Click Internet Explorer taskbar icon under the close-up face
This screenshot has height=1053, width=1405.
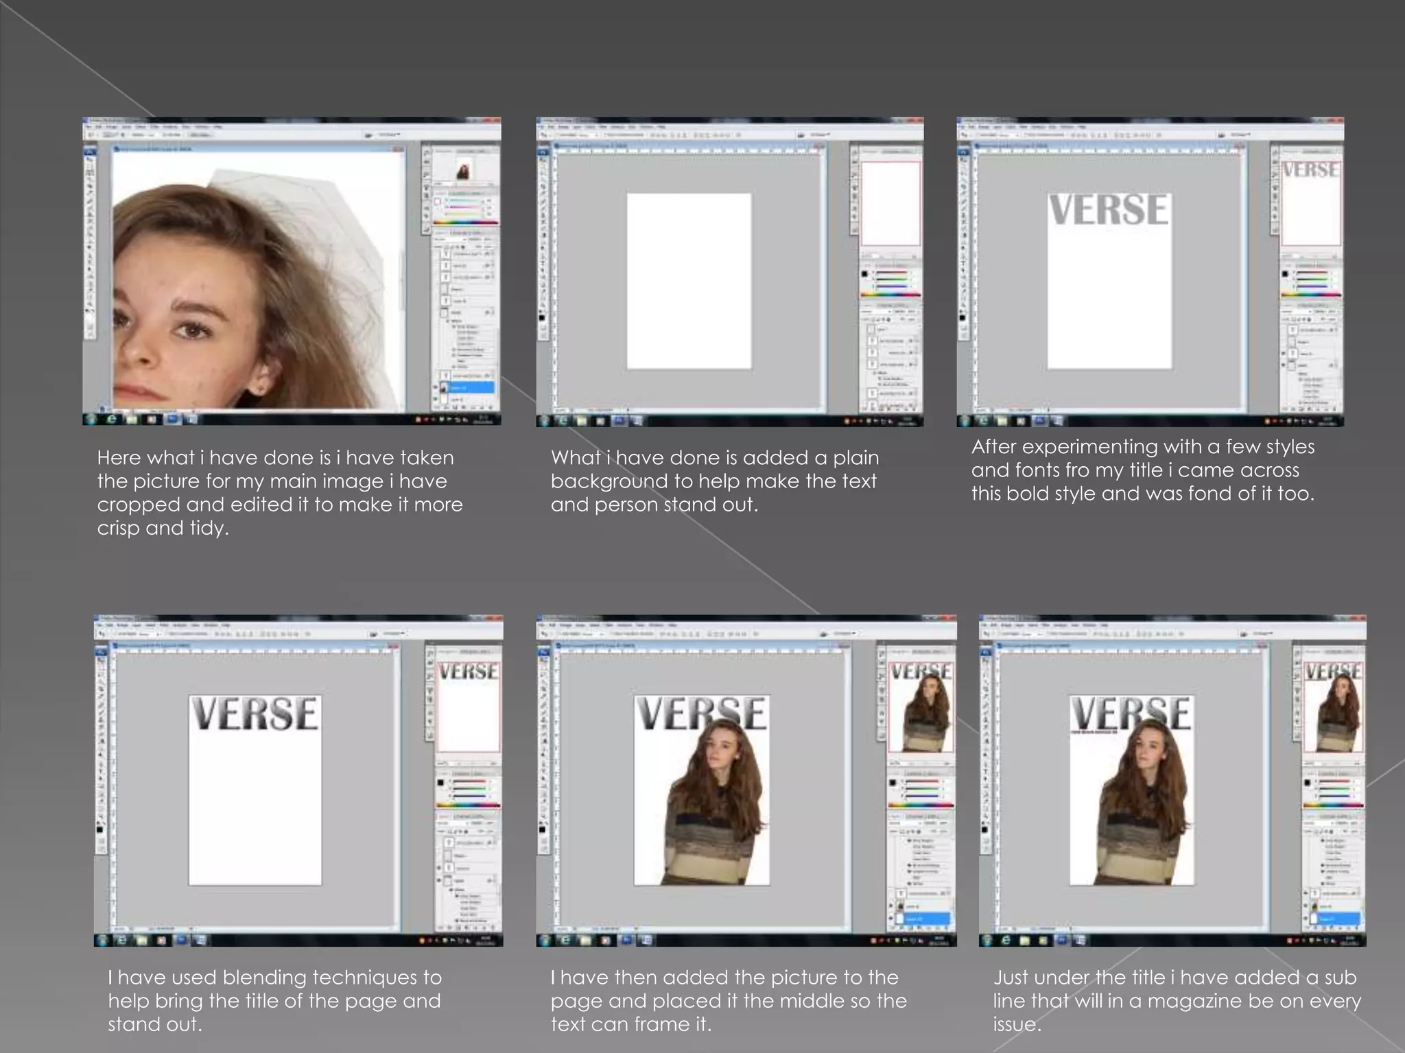(112, 419)
